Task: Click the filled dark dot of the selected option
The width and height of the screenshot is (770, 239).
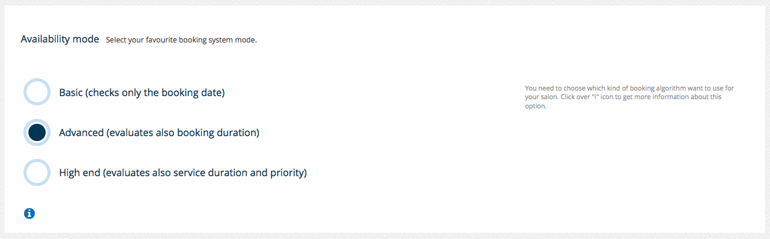Action: pyautogui.click(x=36, y=132)
